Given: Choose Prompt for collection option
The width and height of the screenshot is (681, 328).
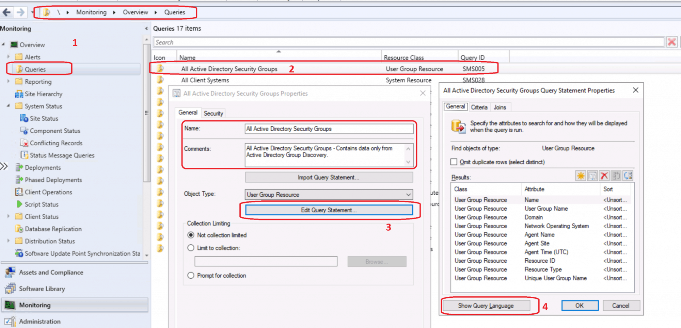Looking at the screenshot, I should pyautogui.click(x=191, y=276).
